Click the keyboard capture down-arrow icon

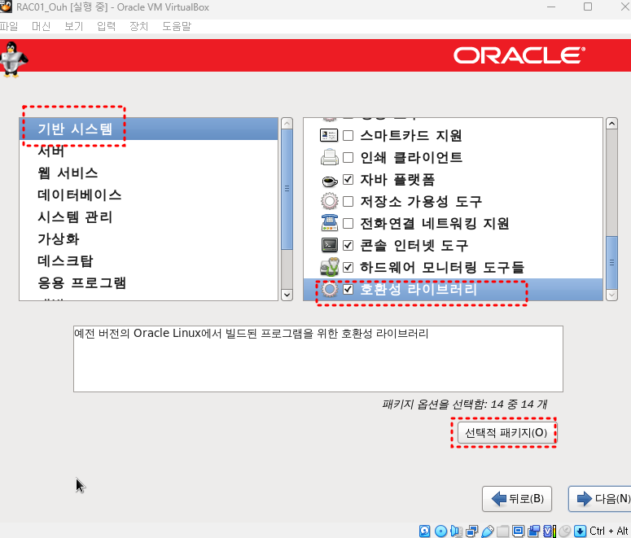click(580, 531)
